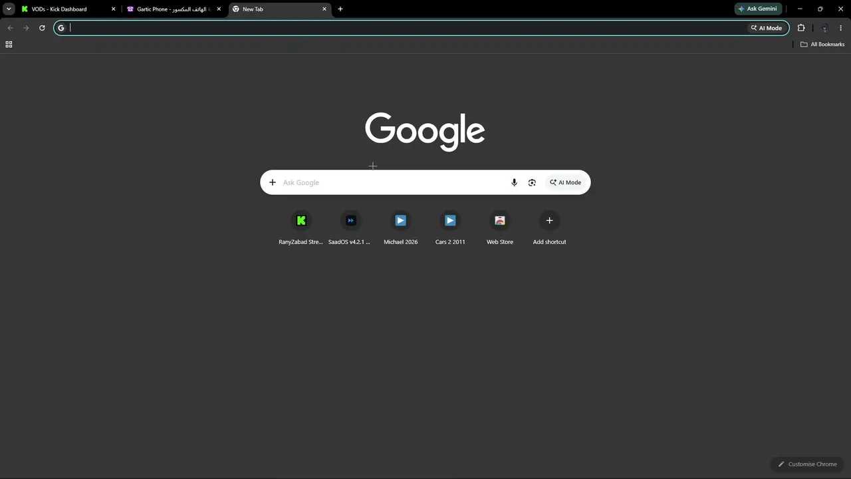Close the VODs - Kick Dashboard tab
This screenshot has height=479, width=851.
pos(113,9)
